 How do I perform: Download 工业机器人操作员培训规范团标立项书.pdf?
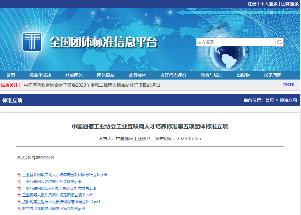(57, 195)
